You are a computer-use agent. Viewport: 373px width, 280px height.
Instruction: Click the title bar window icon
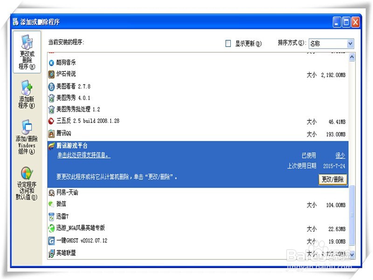point(16,22)
